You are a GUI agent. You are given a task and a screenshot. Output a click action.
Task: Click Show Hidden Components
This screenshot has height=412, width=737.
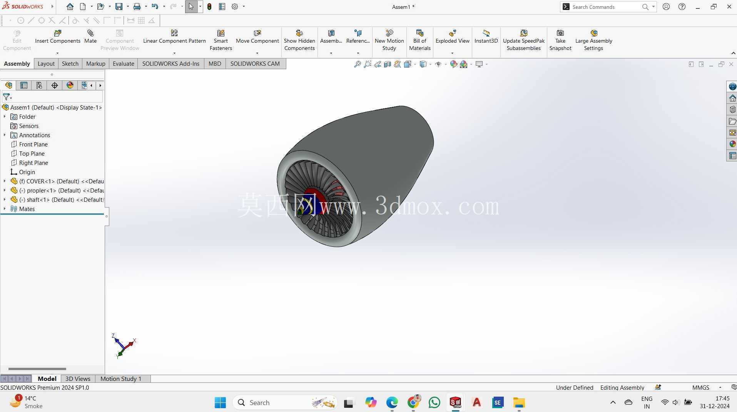pyautogui.click(x=299, y=40)
